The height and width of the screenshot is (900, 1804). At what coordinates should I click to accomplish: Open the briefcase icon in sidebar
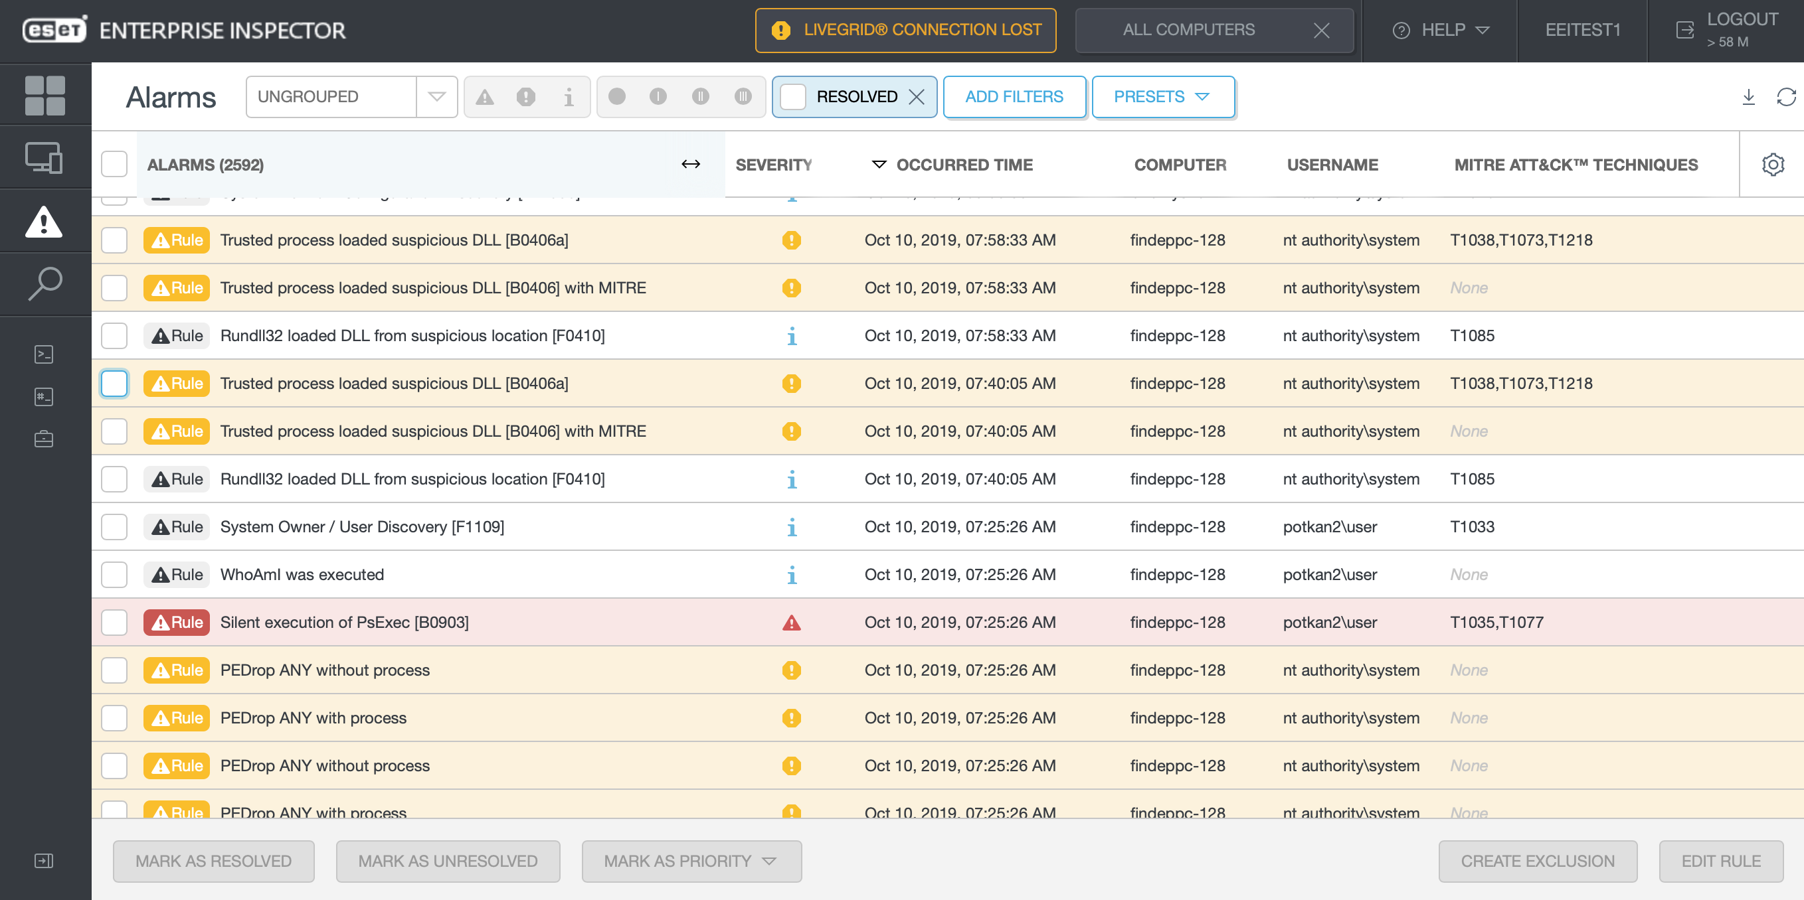[x=44, y=439]
